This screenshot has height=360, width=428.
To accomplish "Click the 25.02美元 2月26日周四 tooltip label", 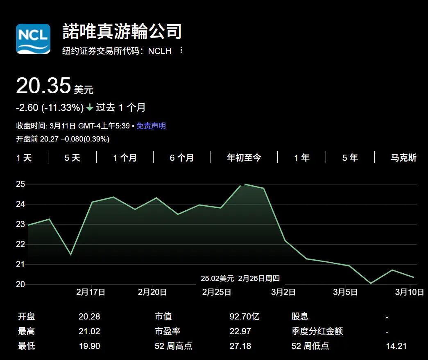I will (240, 279).
